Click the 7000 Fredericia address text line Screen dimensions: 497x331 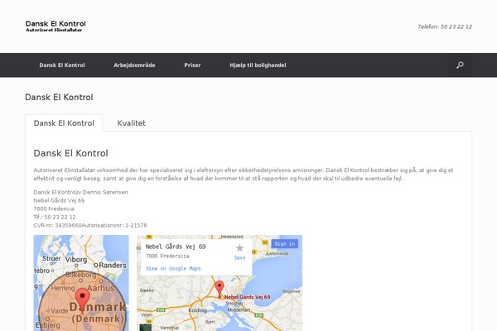pyautogui.click(x=54, y=209)
